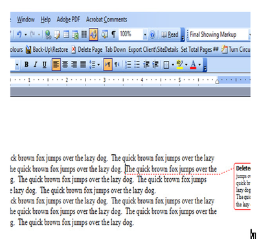Open the Adobe PDF menu
This screenshot has height=239, width=259.
pos(68,19)
